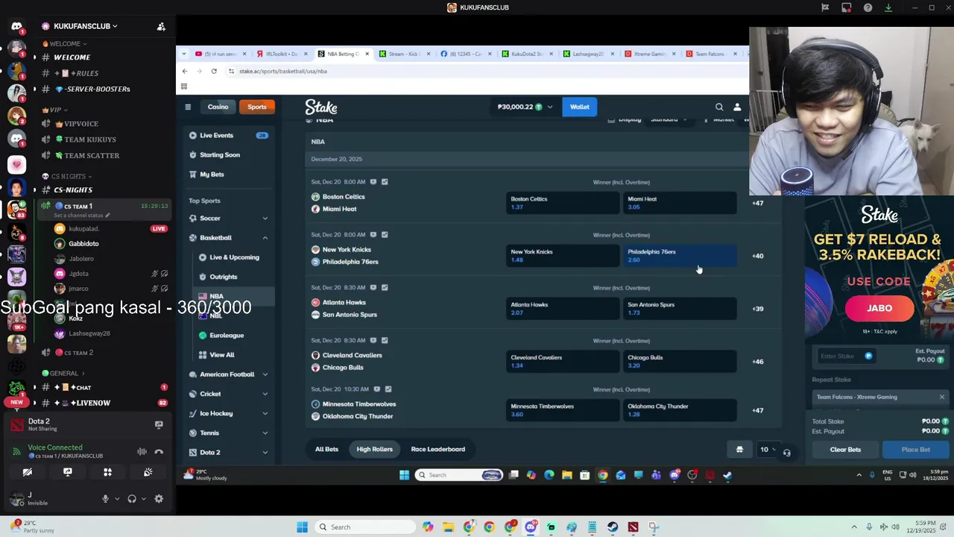Switch to IRLToolkit browser tab
The image size is (954, 537).
[x=282, y=54]
